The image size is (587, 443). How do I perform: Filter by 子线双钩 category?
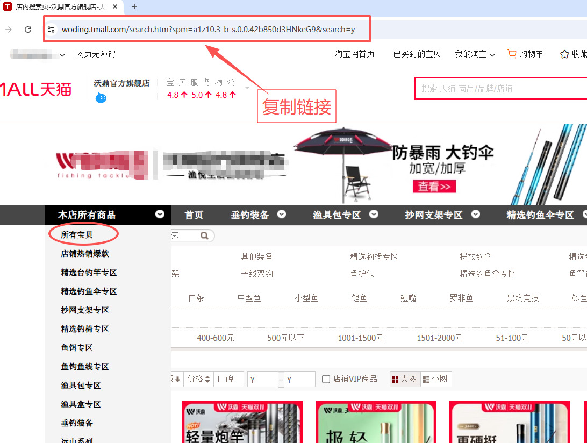(x=257, y=274)
